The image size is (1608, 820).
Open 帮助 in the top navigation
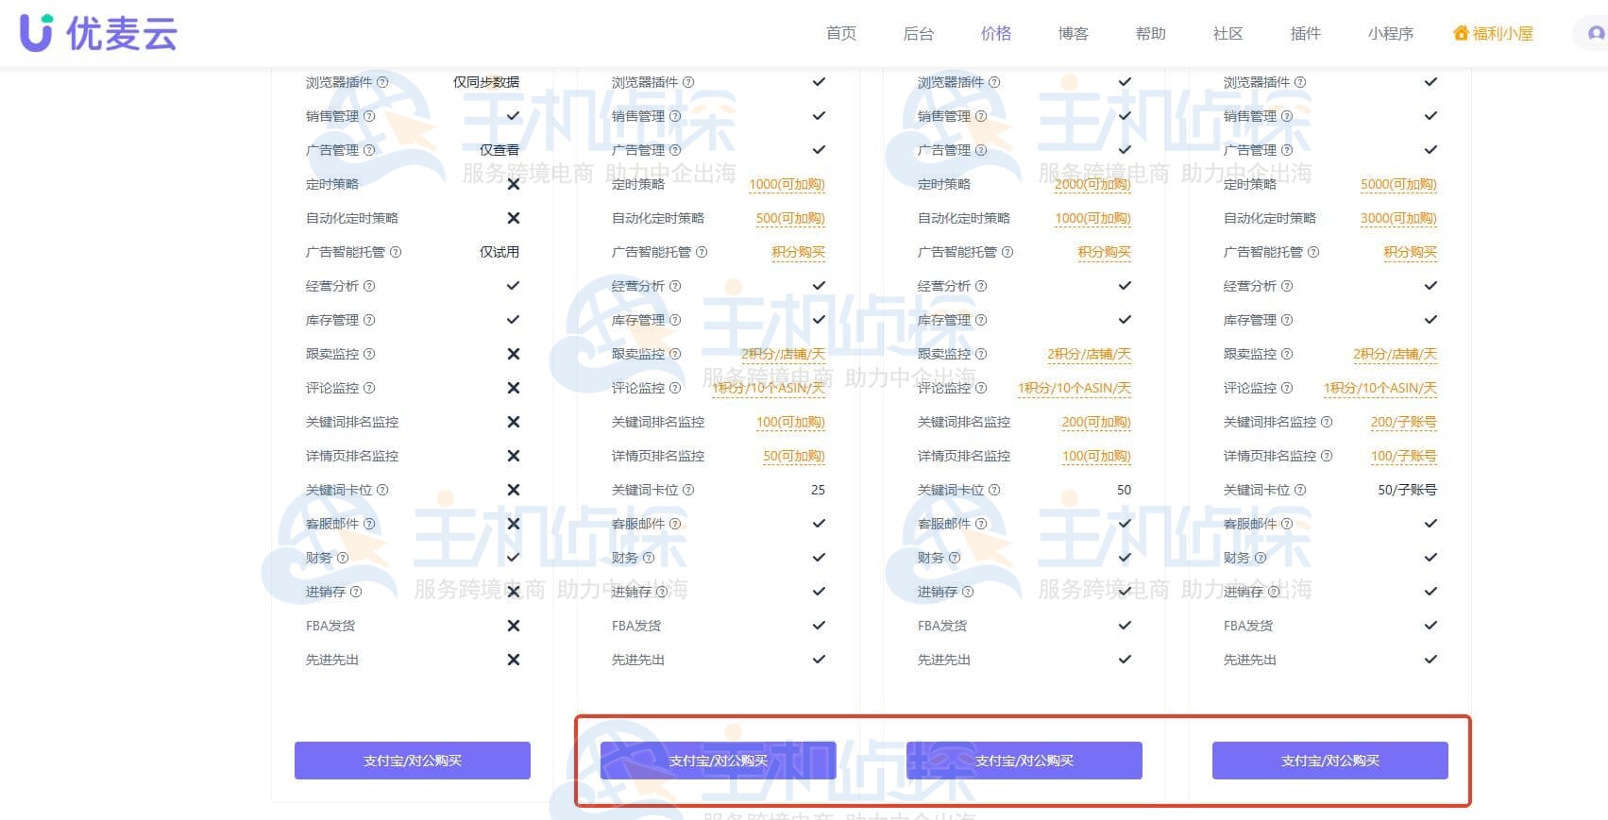(x=1151, y=33)
